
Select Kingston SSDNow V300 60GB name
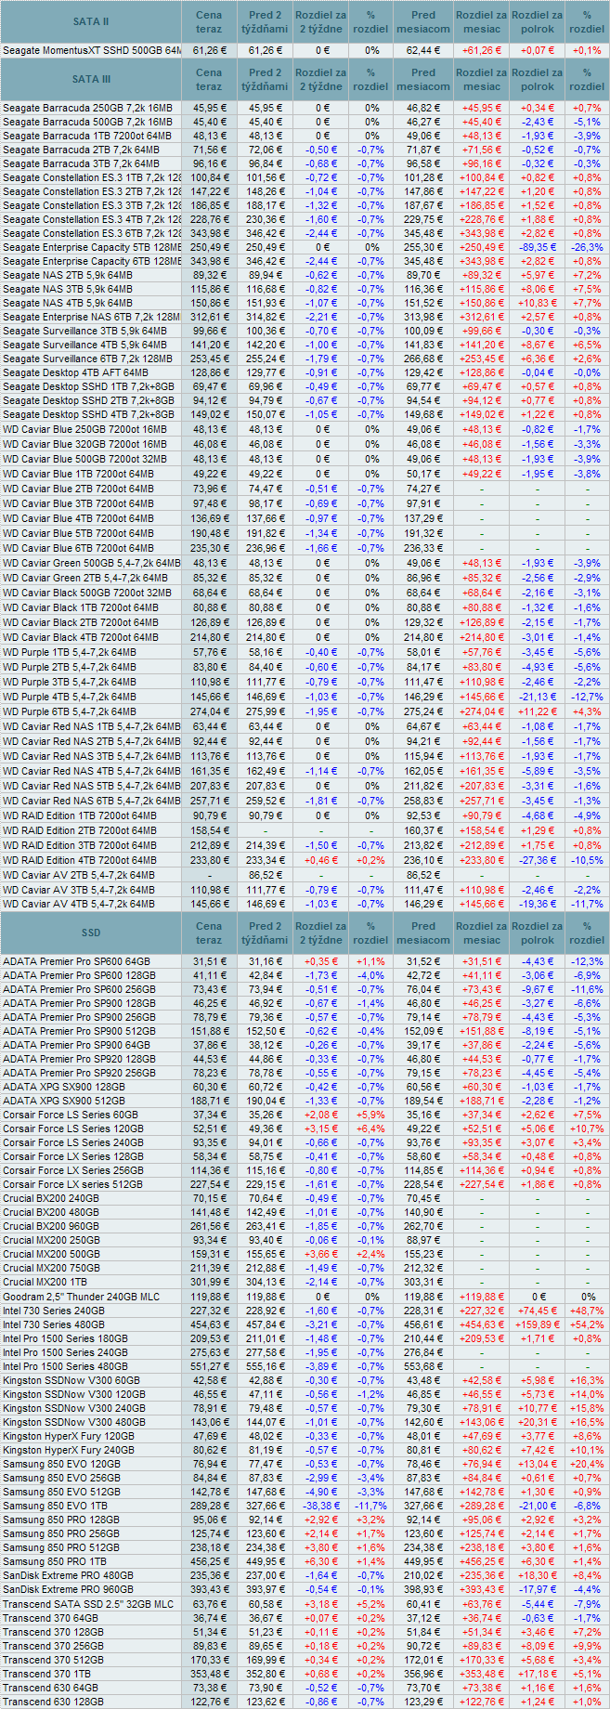[71, 1381]
